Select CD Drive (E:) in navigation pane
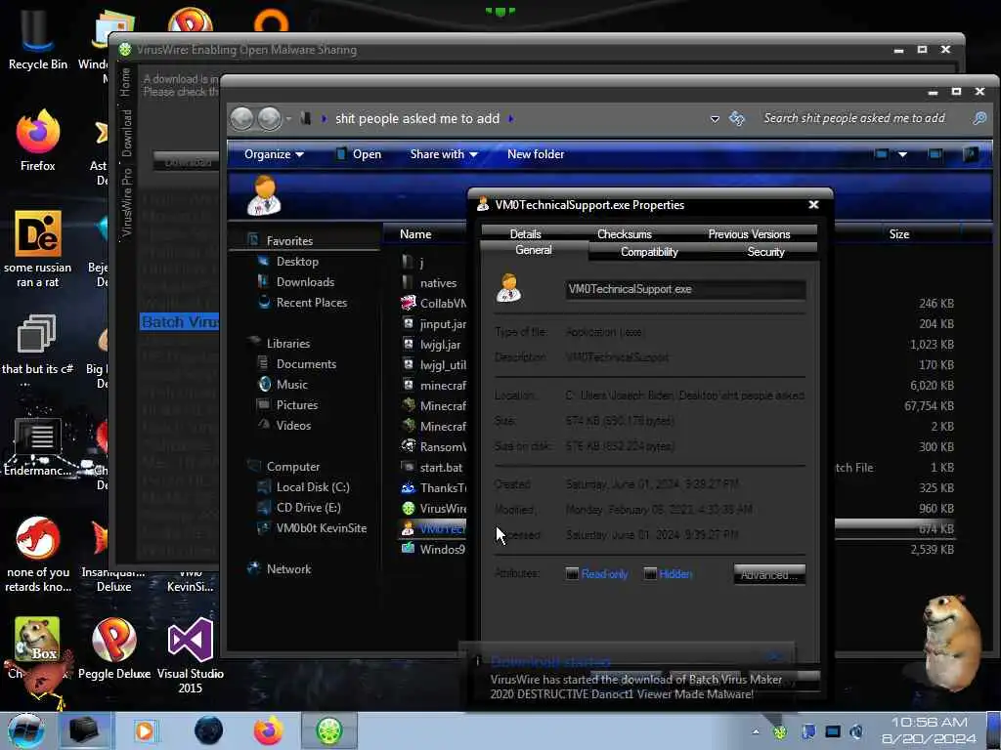1001x750 pixels. (308, 508)
